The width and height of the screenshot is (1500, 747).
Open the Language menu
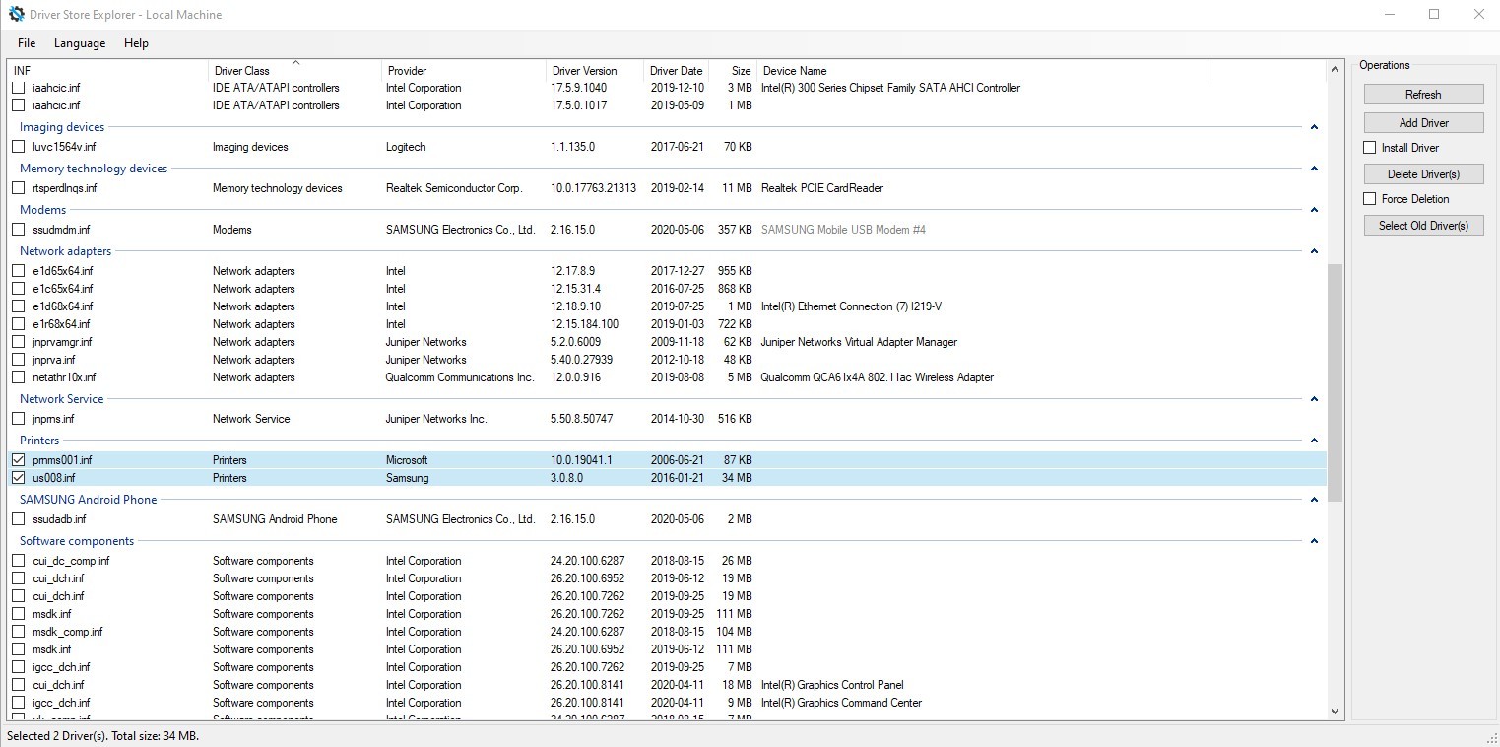(x=79, y=42)
